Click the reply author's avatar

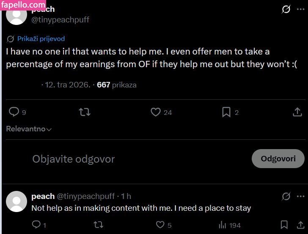coord(17,201)
